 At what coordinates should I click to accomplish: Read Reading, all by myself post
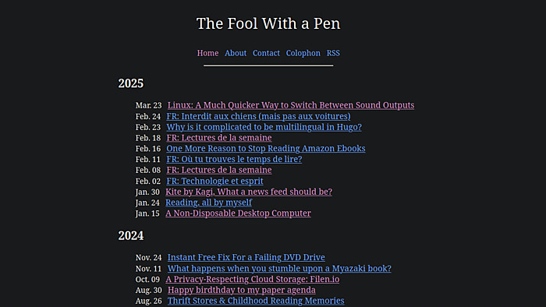208,203
